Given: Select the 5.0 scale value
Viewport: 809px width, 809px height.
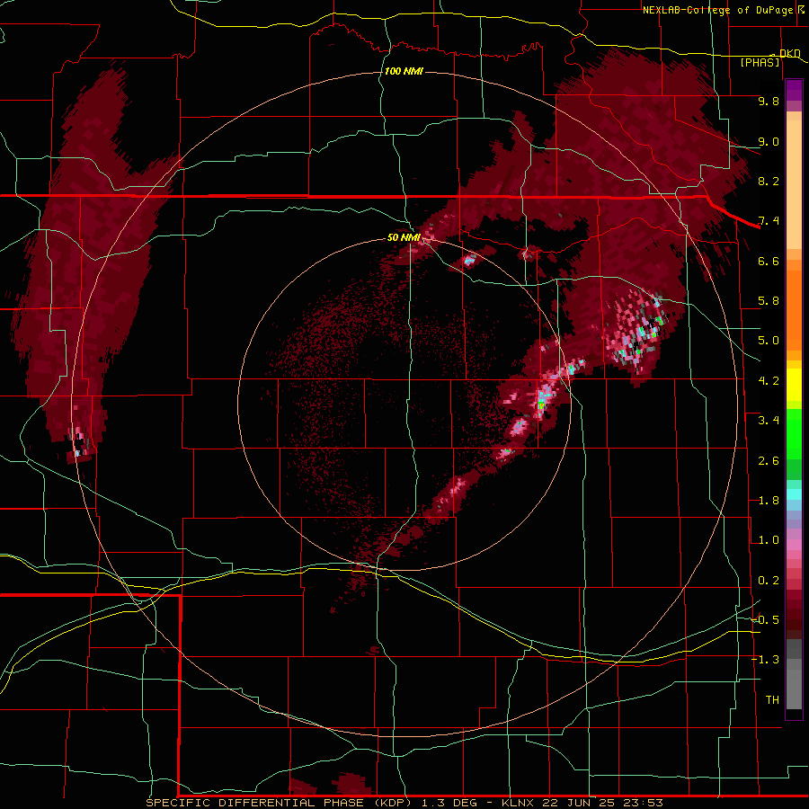Looking at the screenshot, I should pyautogui.click(x=769, y=341).
